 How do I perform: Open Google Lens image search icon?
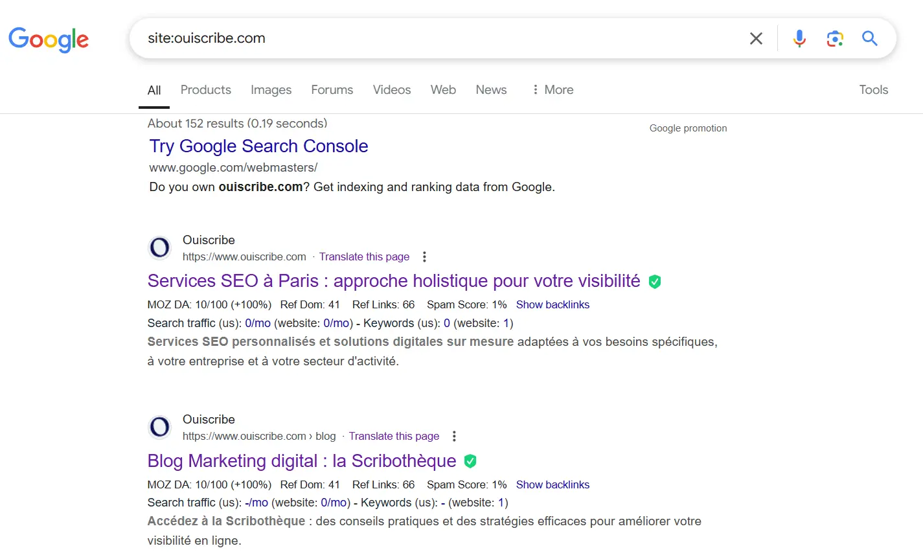(x=835, y=39)
